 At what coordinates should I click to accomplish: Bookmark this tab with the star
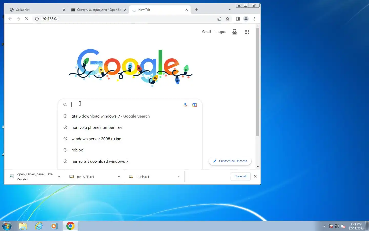(228, 19)
